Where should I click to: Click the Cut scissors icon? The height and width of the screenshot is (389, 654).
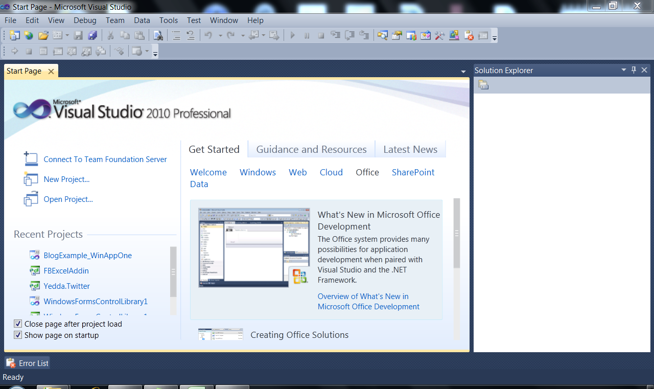(110, 35)
